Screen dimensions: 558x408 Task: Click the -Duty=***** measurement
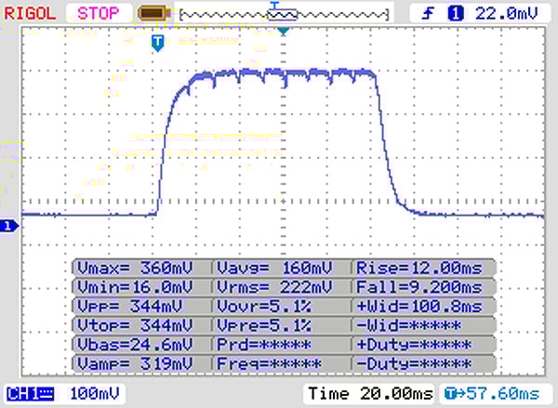click(x=414, y=363)
